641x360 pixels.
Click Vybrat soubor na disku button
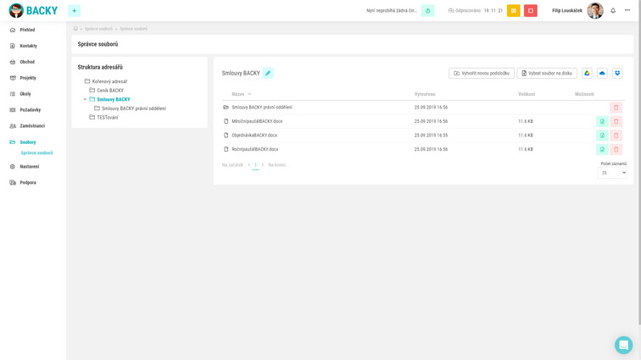[x=547, y=74]
